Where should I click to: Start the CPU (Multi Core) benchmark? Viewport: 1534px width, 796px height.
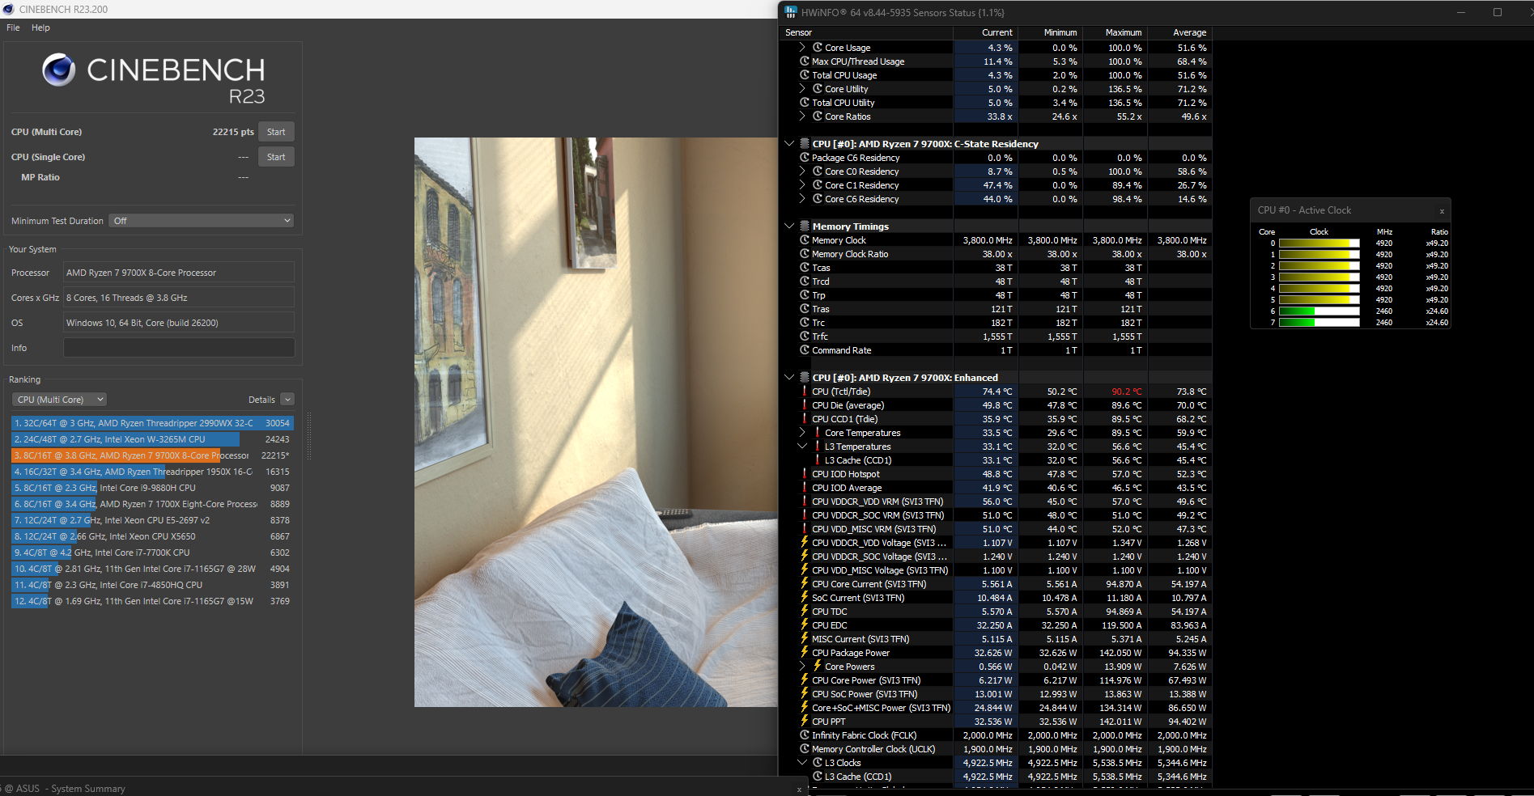[x=276, y=132]
